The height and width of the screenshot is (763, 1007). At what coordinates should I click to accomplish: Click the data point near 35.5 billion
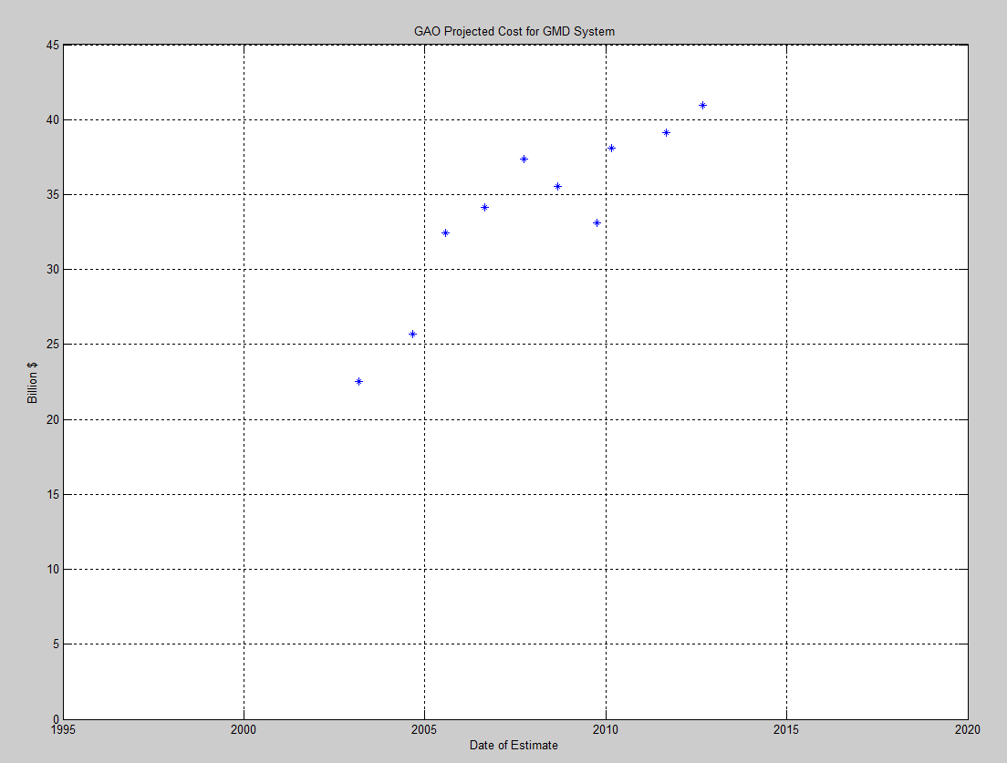click(557, 186)
